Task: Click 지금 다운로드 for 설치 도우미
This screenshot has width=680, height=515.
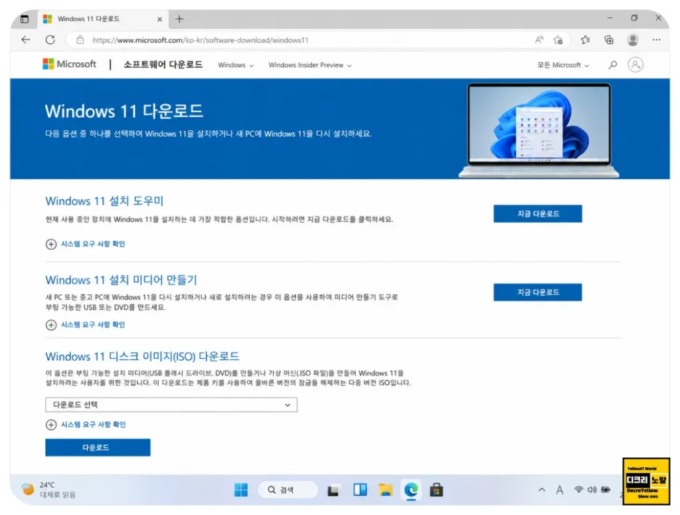Action: pos(538,213)
